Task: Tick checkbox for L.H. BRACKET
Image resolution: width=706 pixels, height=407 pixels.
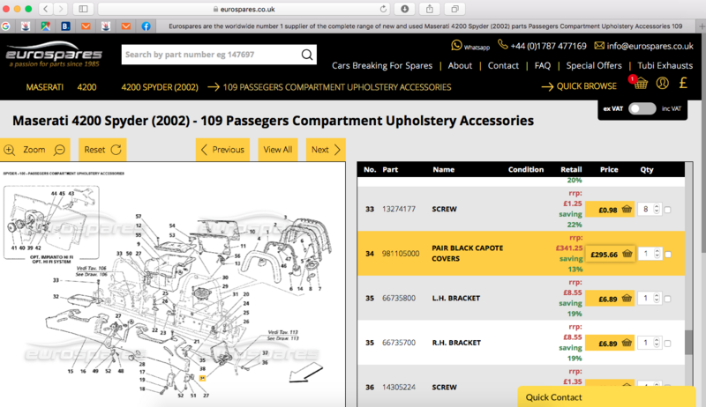Action: coord(667,299)
